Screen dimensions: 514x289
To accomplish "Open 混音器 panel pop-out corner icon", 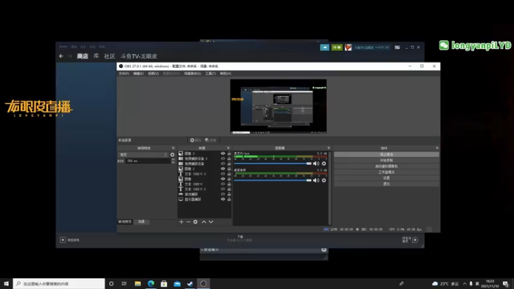I will click(328, 148).
